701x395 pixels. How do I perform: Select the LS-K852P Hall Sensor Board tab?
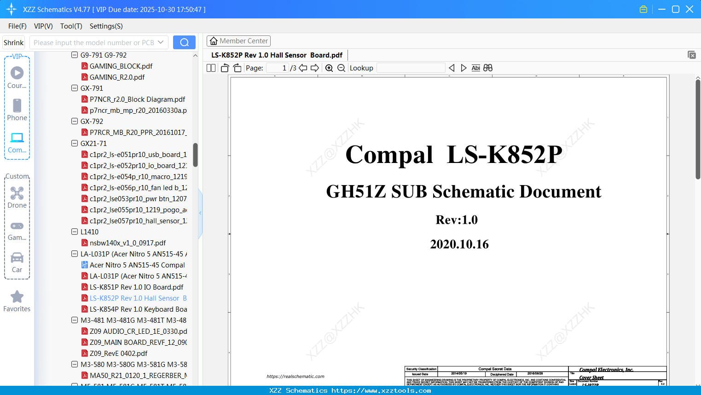pyautogui.click(x=277, y=55)
